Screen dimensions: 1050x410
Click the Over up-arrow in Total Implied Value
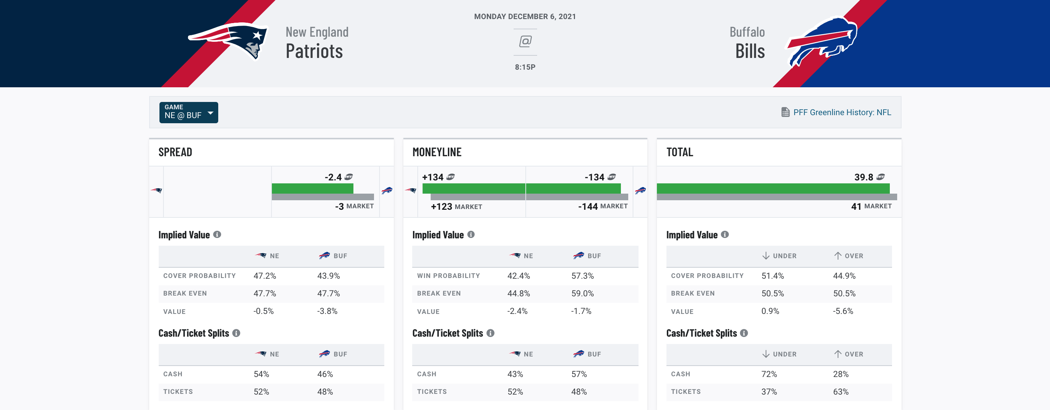(838, 256)
